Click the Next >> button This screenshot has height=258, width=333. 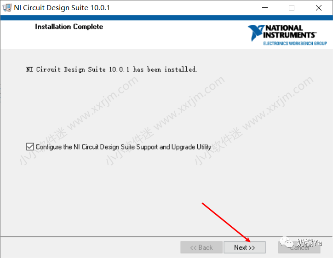(244, 247)
